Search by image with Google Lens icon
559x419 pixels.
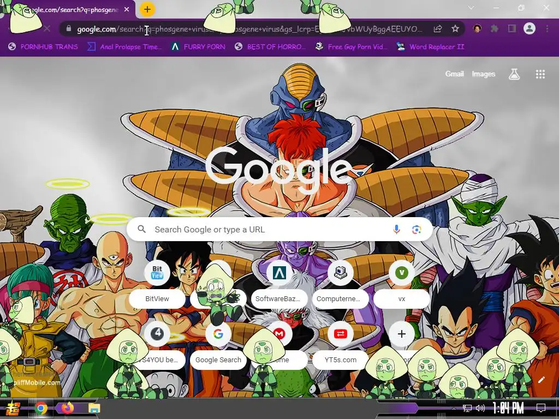[x=417, y=230]
